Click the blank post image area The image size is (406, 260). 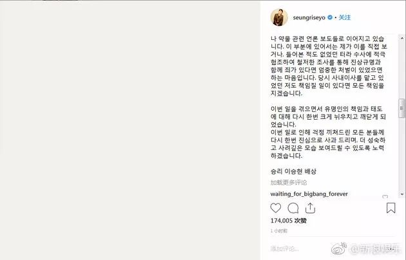tap(130, 130)
